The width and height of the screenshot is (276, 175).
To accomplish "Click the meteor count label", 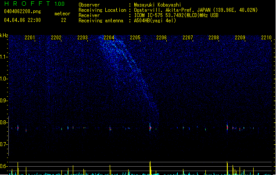I will (62, 14).
